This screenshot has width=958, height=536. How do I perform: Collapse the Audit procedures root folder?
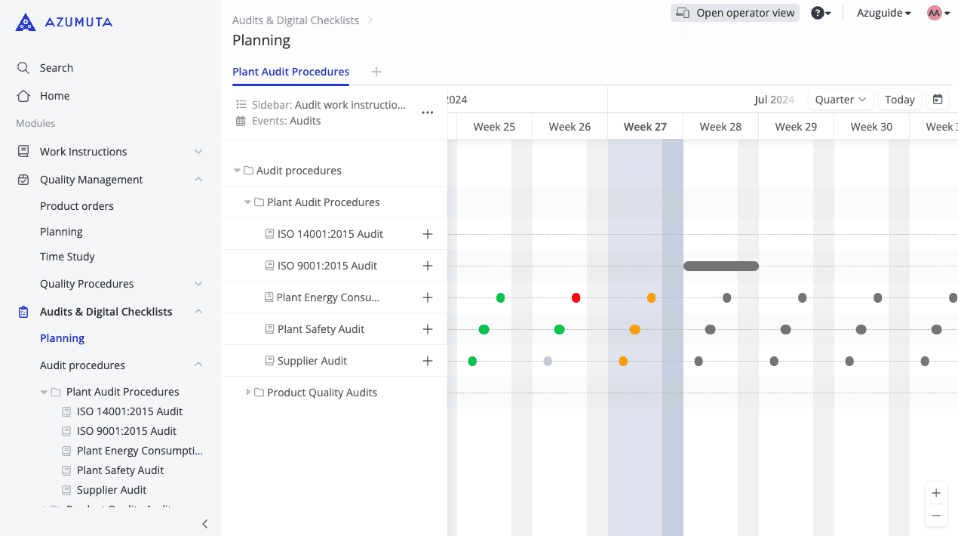tap(238, 171)
